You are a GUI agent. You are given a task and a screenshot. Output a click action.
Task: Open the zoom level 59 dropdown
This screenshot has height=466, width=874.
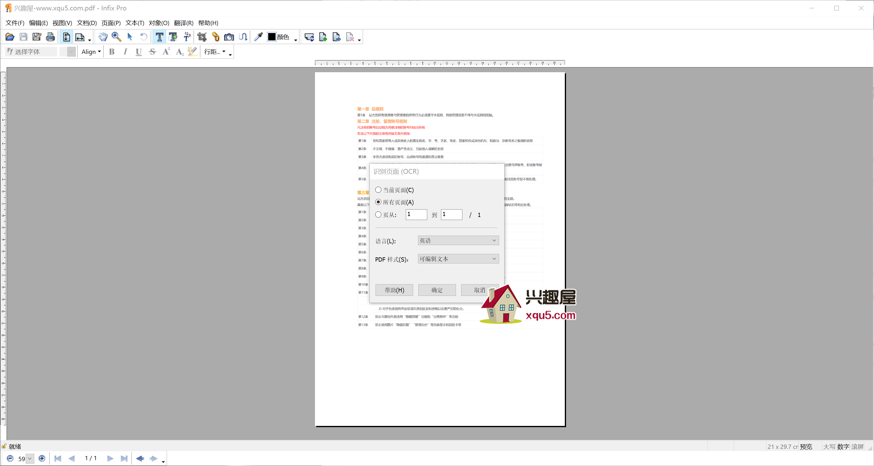pyautogui.click(x=30, y=459)
